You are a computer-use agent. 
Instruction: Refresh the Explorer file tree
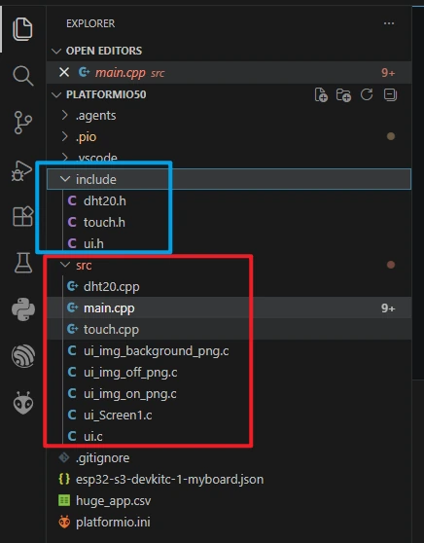click(367, 94)
